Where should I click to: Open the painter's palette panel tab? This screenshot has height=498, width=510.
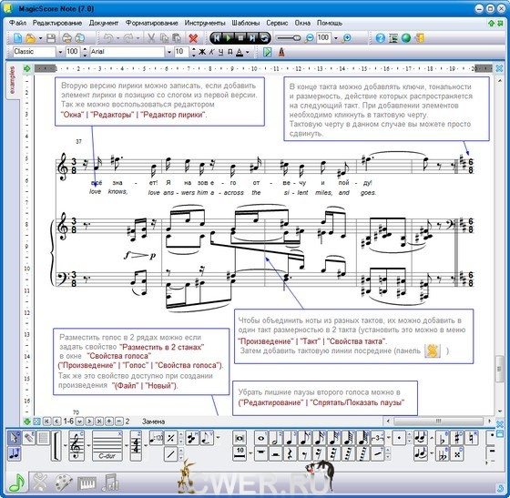coord(64,483)
